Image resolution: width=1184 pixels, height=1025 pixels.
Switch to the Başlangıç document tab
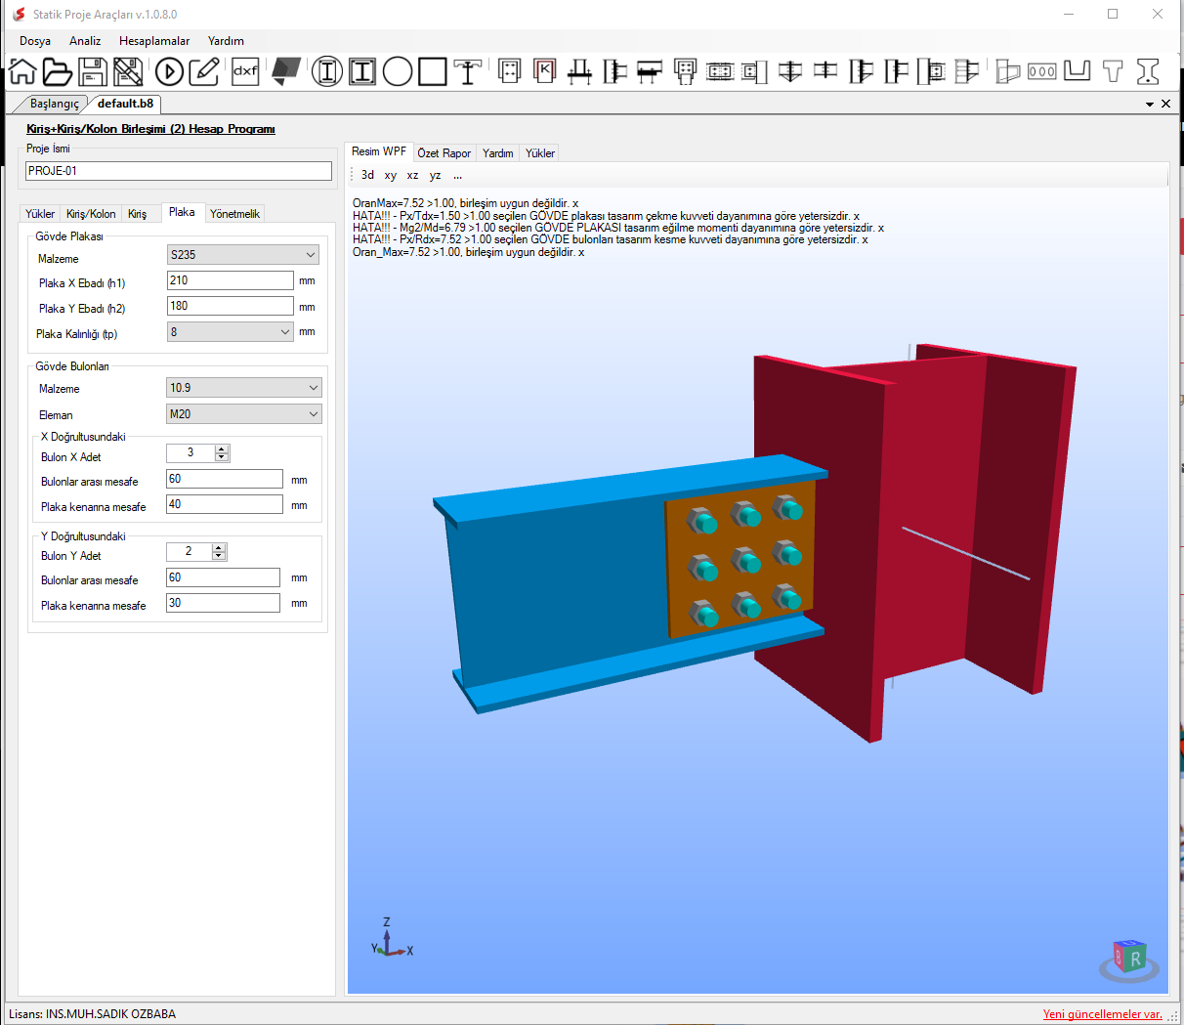[x=54, y=104]
